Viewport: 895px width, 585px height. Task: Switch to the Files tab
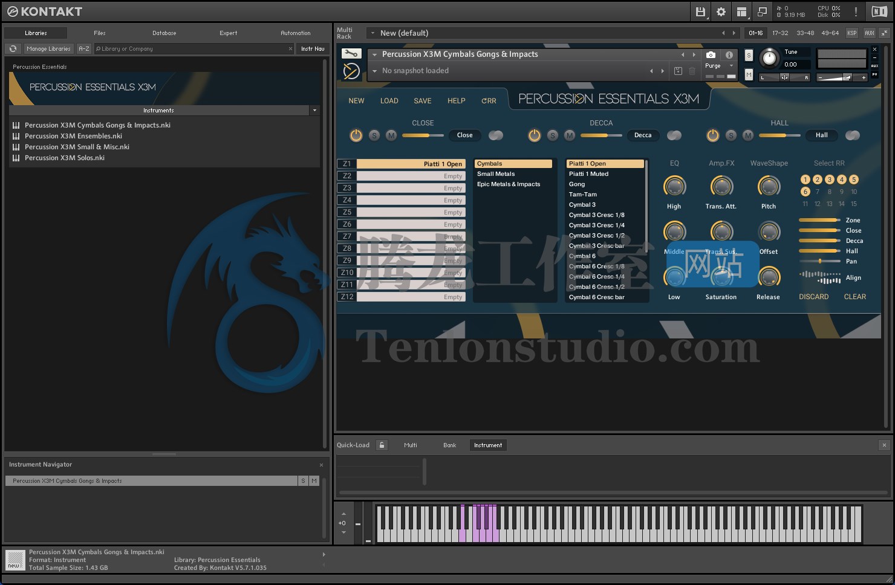click(100, 33)
